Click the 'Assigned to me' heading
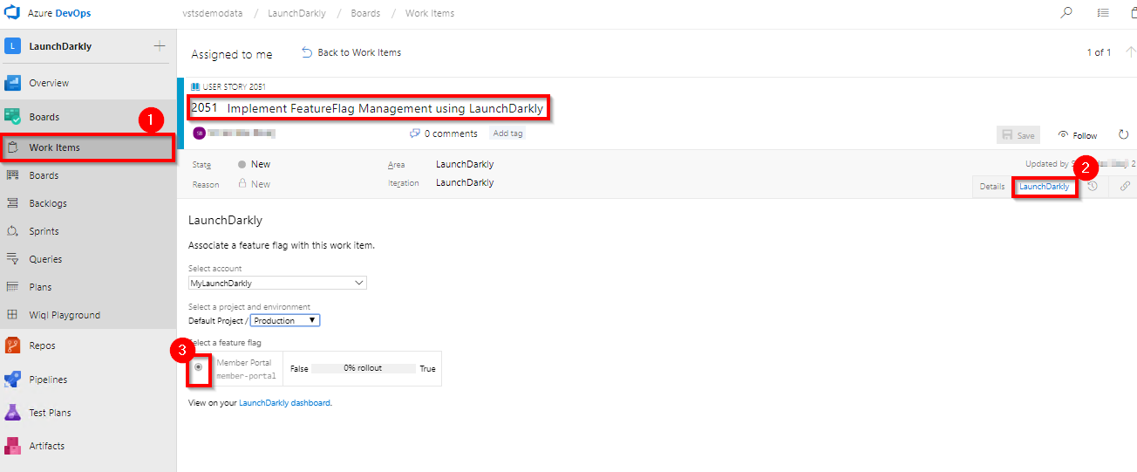This screenshot has height=472, width=1137. pos(232,54)
